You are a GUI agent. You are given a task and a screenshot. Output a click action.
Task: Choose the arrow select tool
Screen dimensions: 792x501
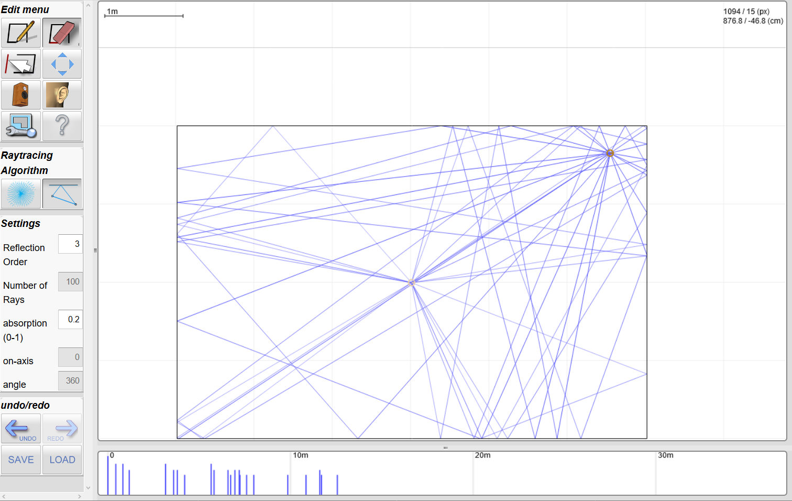pyautogui.click(x=21, y=64)
